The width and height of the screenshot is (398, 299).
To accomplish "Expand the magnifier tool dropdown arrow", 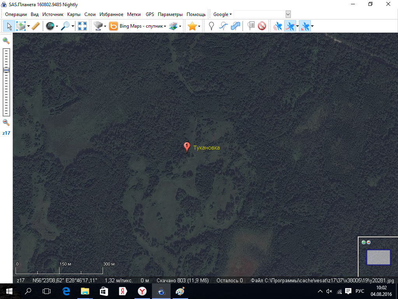I will [x=73, y=26].
